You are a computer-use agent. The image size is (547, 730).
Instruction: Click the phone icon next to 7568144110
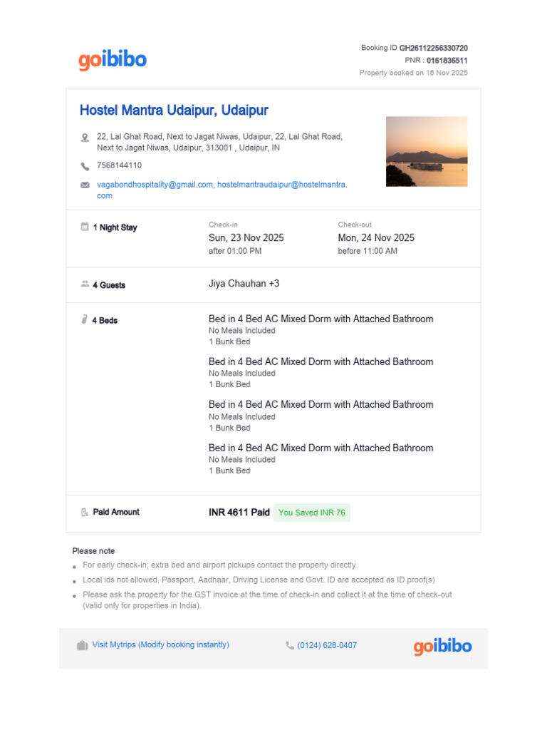coord(85,166)
